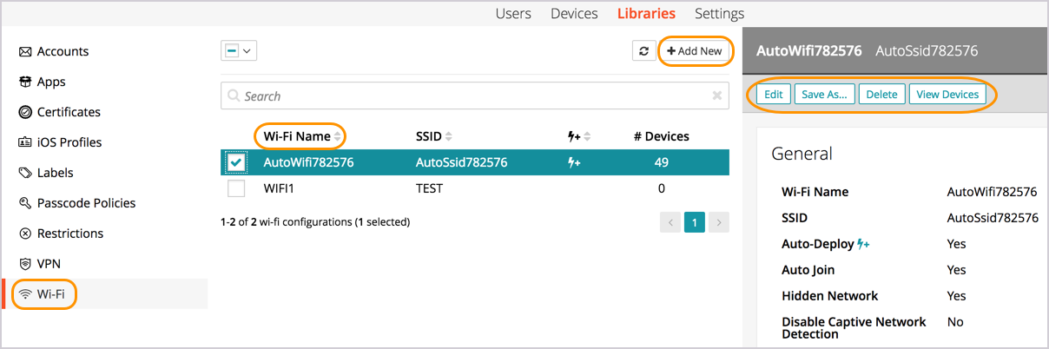Uncheck the AutoWifi782576 row checkbox
Viewport: 1049px width, 349px height.
pos(236,162)
